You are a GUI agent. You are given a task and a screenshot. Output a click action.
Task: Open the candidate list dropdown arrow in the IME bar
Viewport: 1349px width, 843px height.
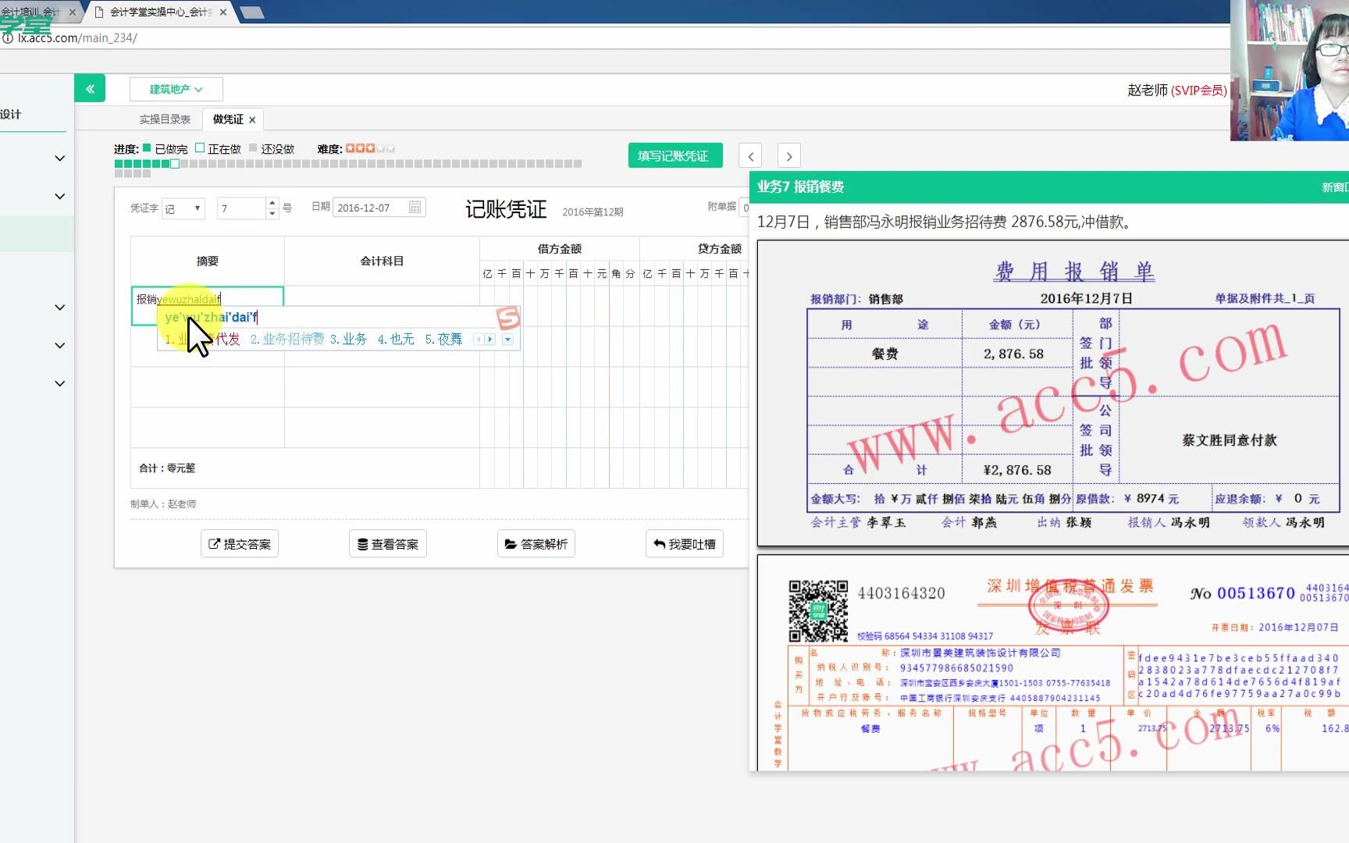pyautogui.click(x=508, y=340)
